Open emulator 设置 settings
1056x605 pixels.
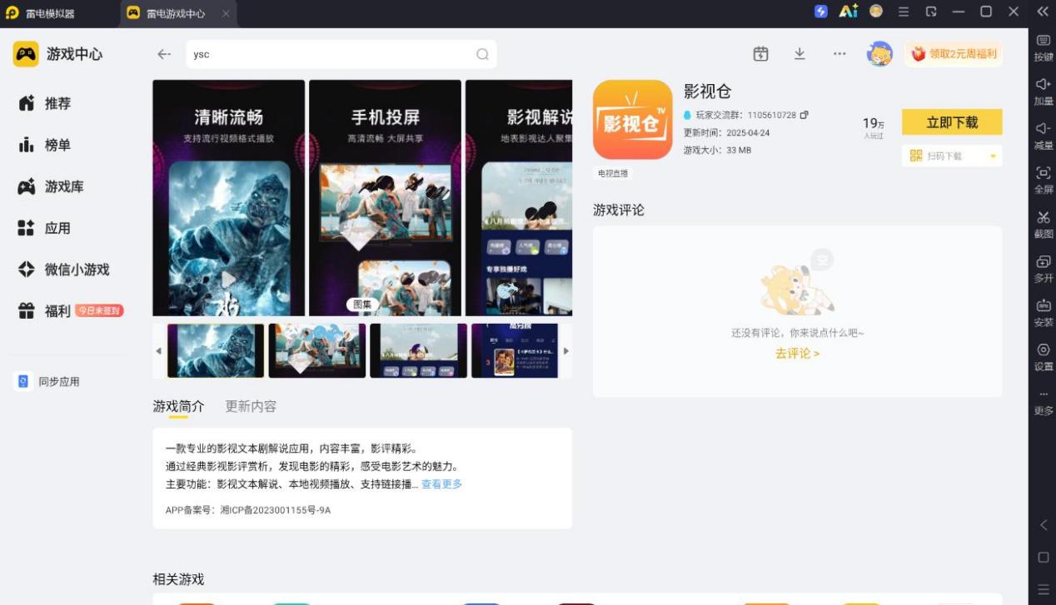tap(1044, 357)
